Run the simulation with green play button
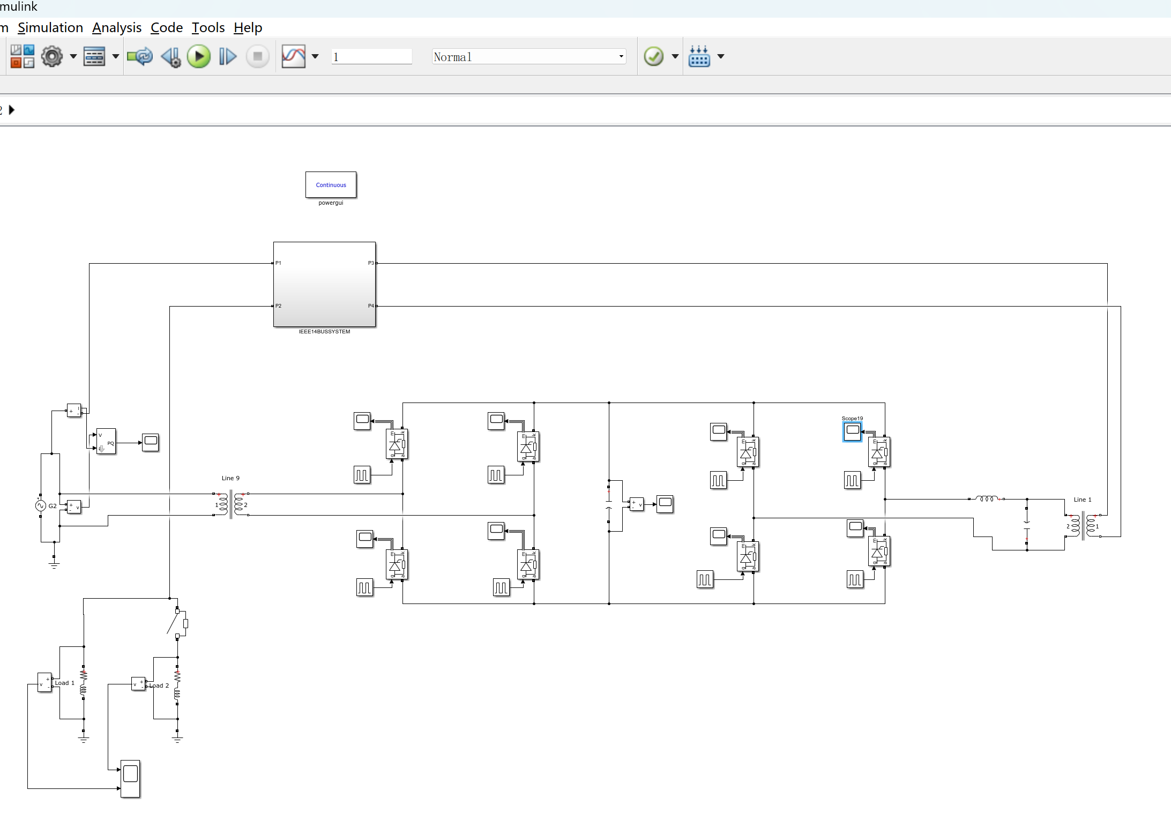This screenshot has width=1171, height=827. tap(199, 56)
